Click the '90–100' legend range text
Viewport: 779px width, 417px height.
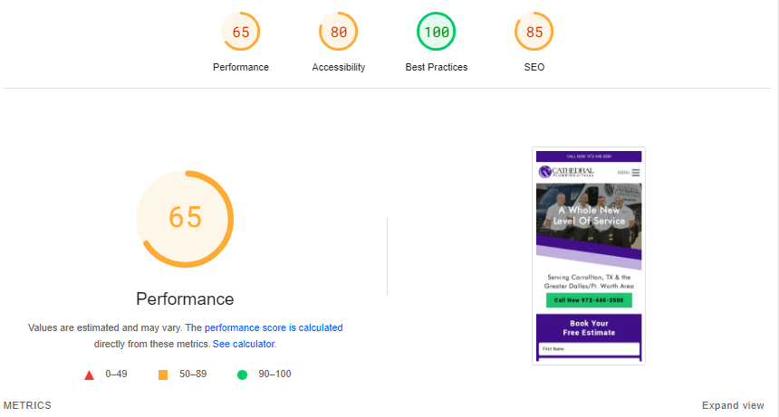[274, 374]
